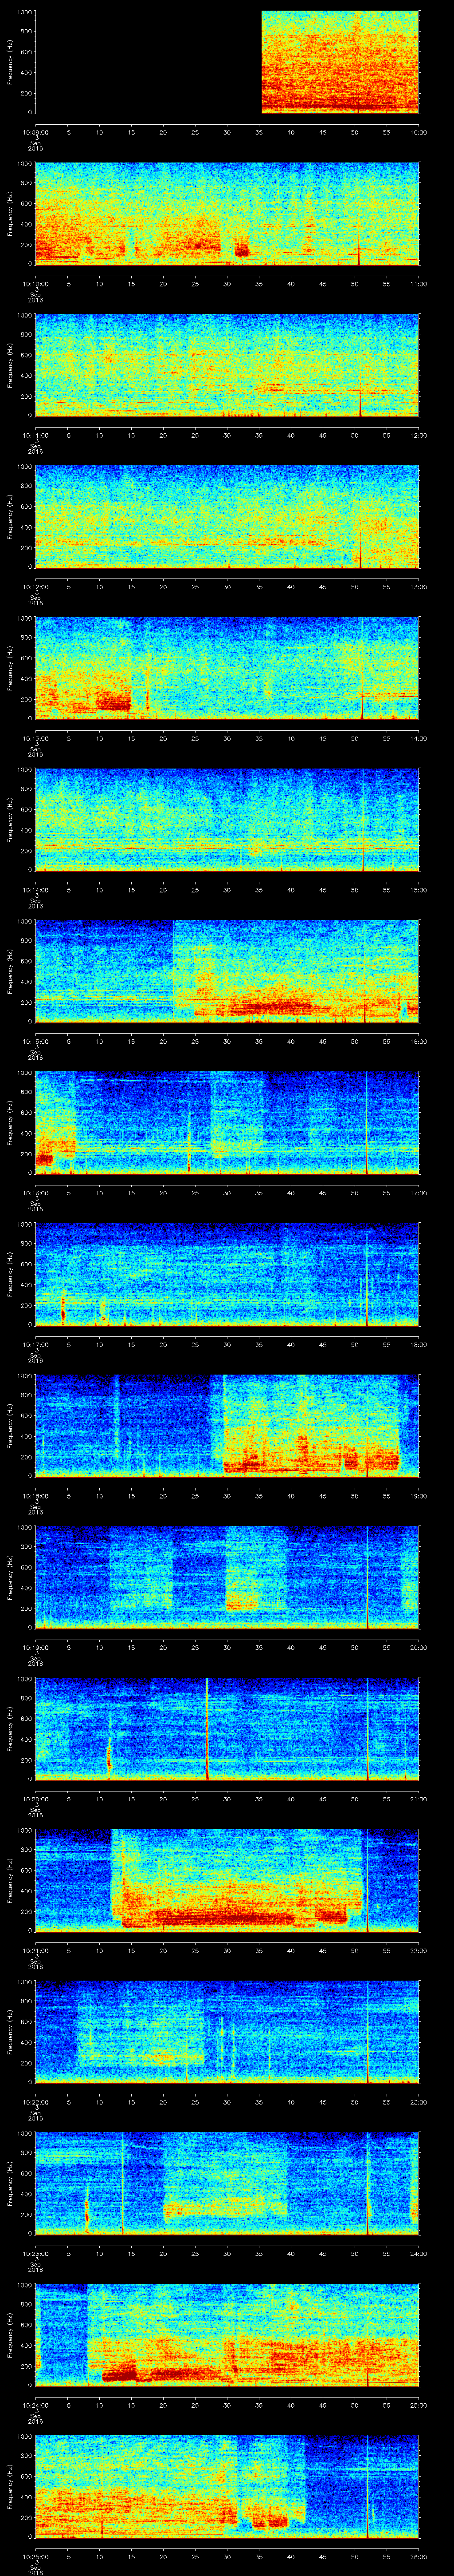Click the 10:15:00 start time label
This screenshot has height=2576, width=454.
[35, 1041]
